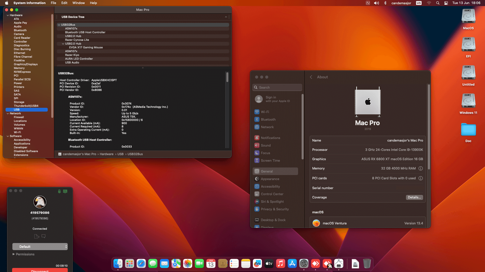Click the Bluetooth icon in menu bar
Image resolution: width=485 pixels, height=272 pixels.
385,3
